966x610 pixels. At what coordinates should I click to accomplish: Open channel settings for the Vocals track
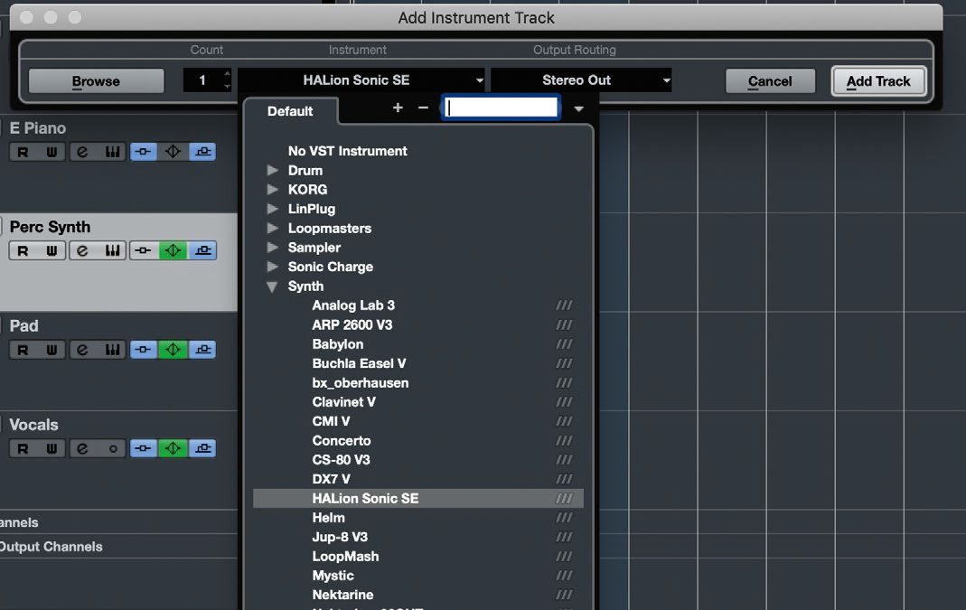(x=82, y=448)
